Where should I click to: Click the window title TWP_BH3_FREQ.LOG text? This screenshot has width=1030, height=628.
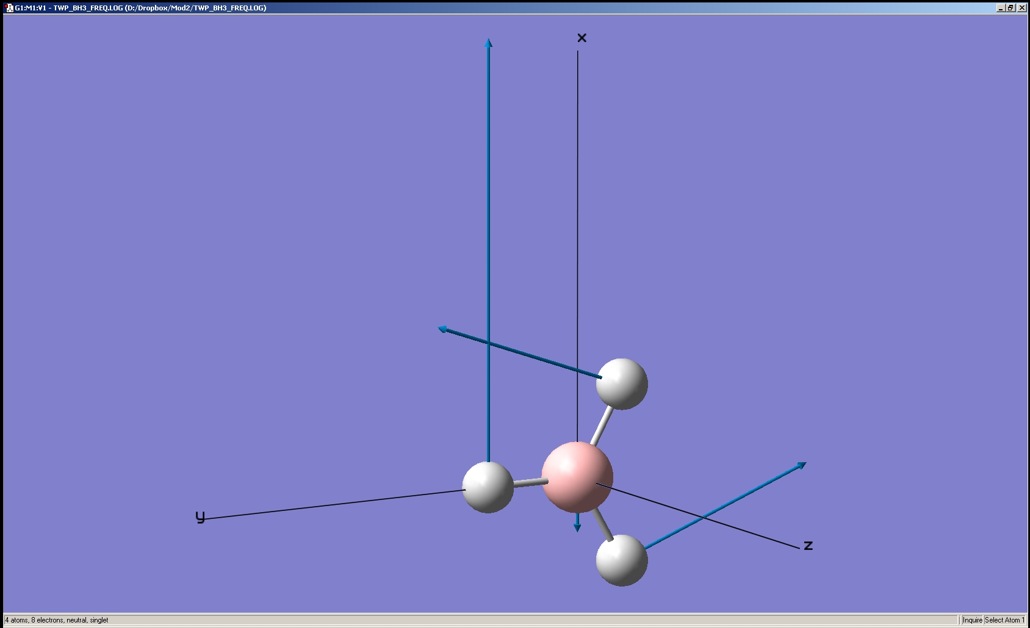tap(140, 8)
